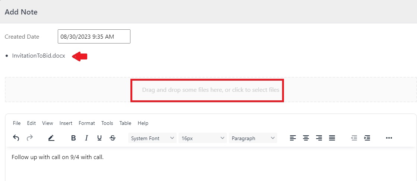
Task: Open the System Font dropdown
Action: (152, 138)
